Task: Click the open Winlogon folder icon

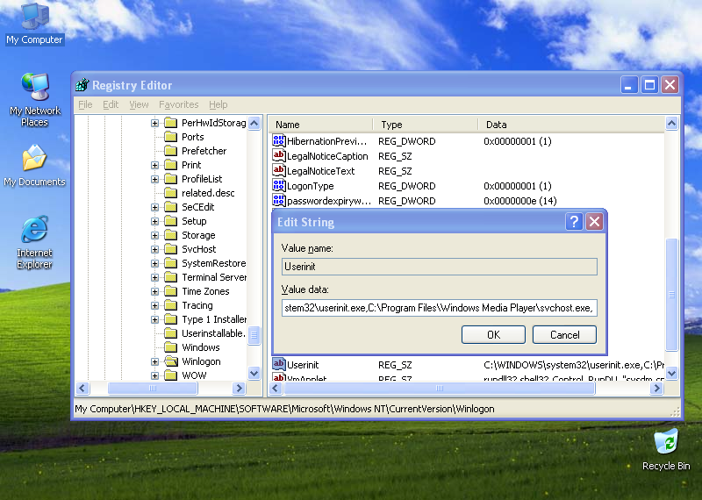Action: [x=170, y=361]
